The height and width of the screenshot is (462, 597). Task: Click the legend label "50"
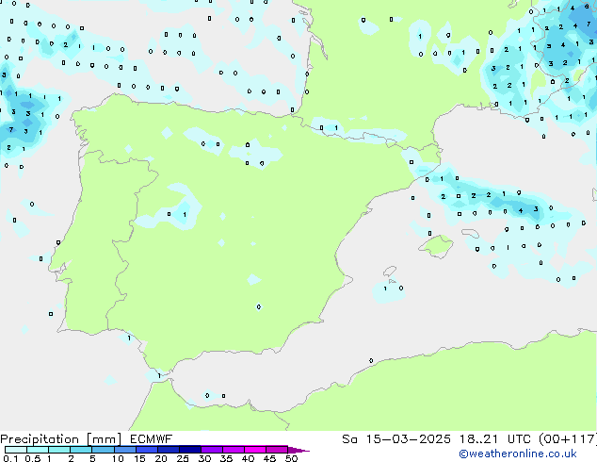[x=291, y=458]
